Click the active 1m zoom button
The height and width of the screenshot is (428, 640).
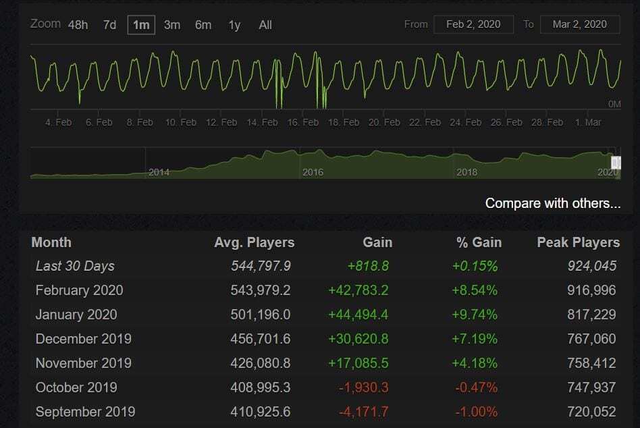pyautogui.click(x=140, y=25)
